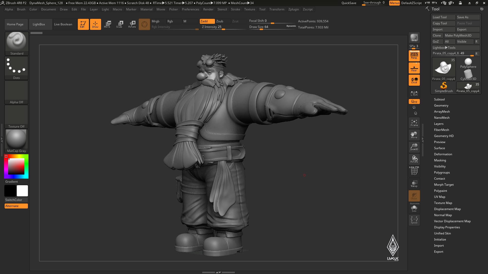Toggle Local transformations

(x=414, y=80)
